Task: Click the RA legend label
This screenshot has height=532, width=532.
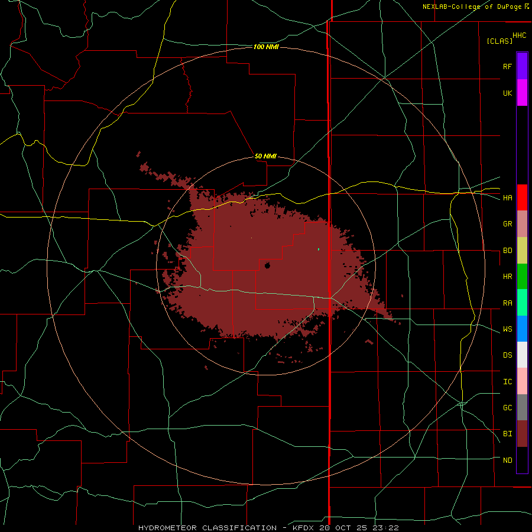Action: pos(507,303)
